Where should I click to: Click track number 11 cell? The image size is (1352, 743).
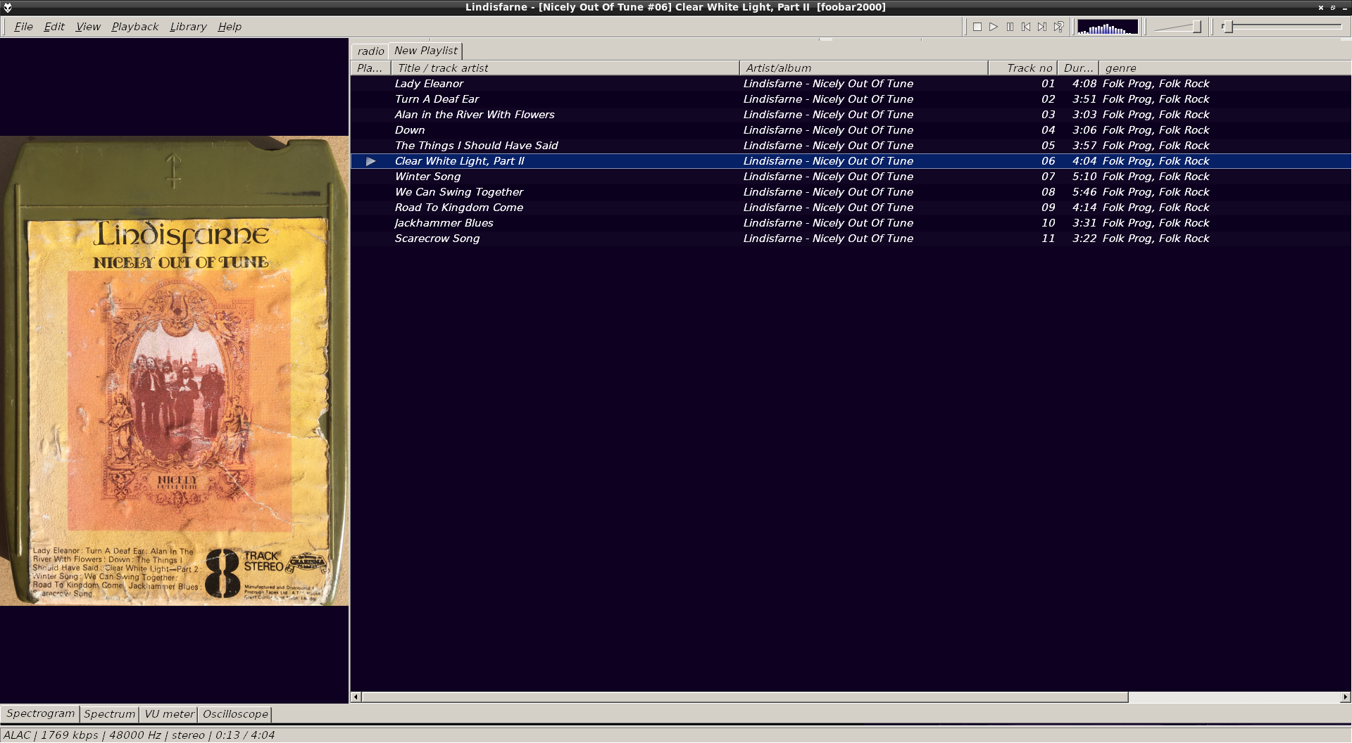pyautogui.click(x=1048, y=239)
